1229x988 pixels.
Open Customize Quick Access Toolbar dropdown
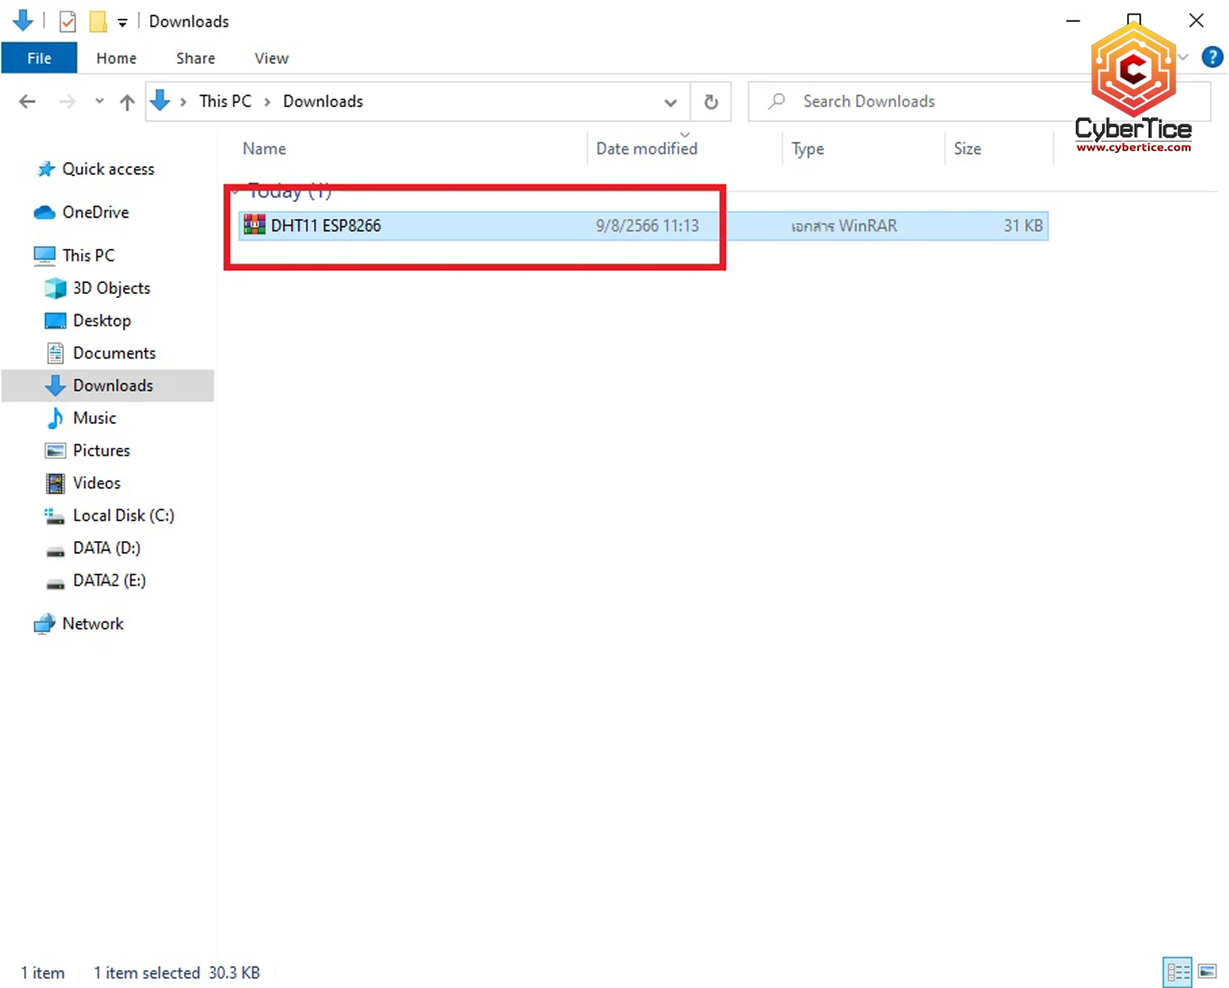pos(123,22)
